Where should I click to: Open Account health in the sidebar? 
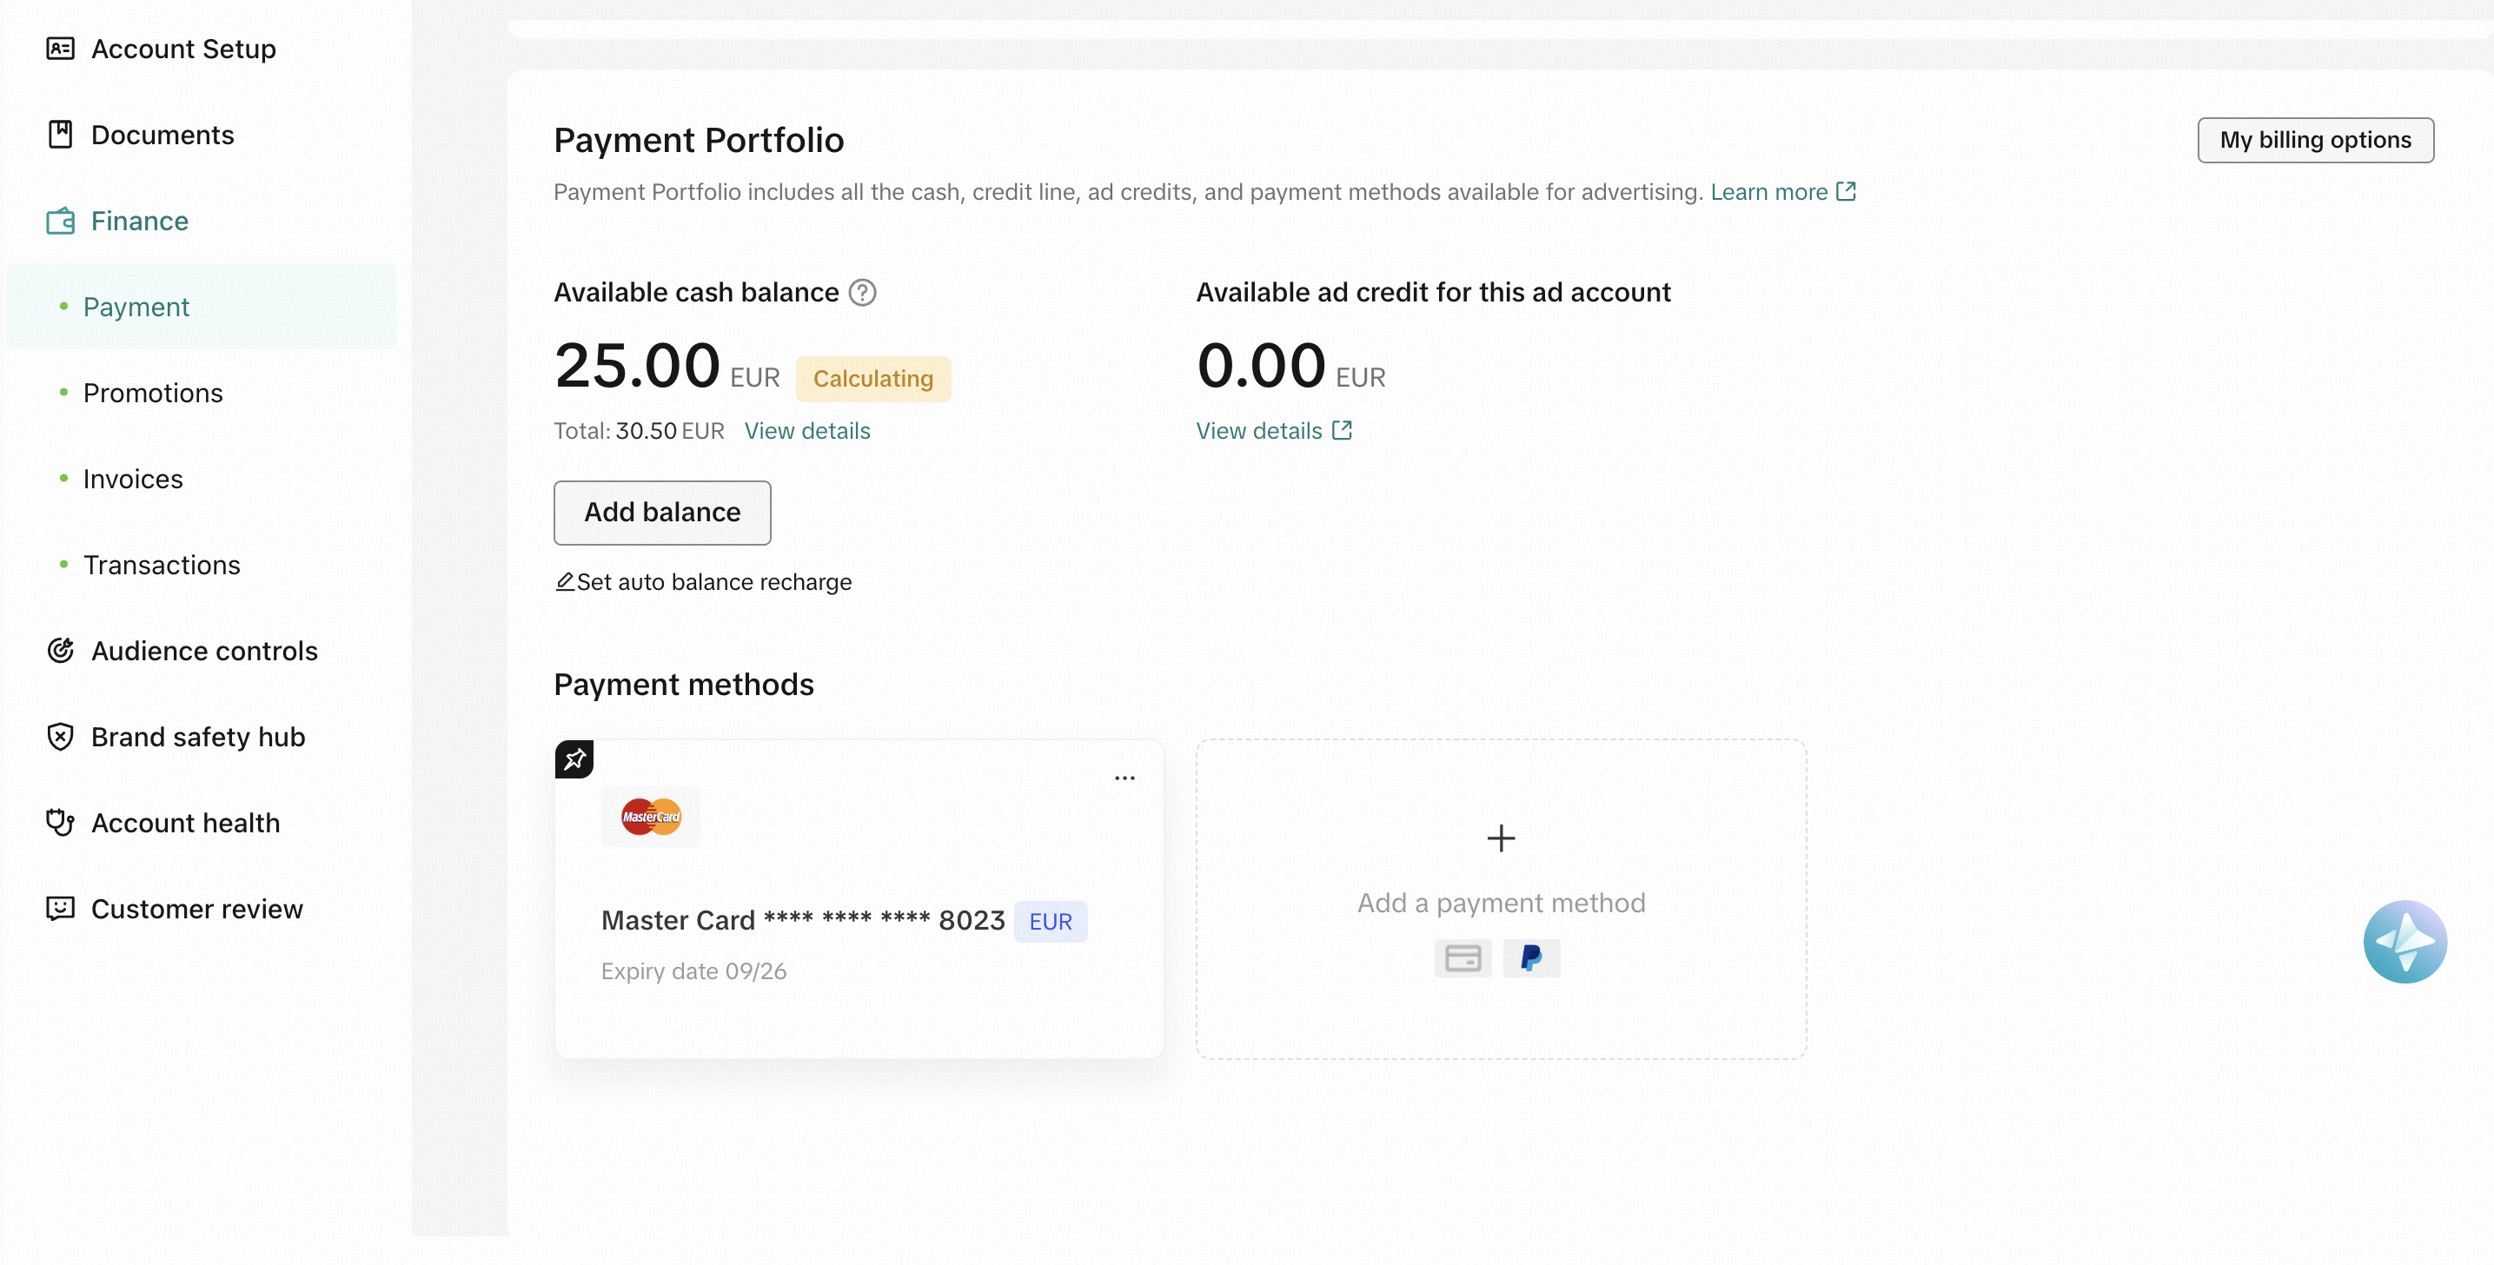185,823
